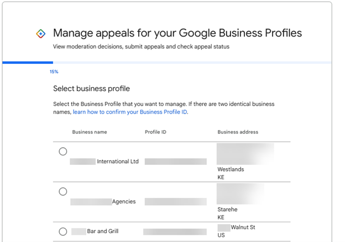Select the International Ltd radio button

point(63,152)
